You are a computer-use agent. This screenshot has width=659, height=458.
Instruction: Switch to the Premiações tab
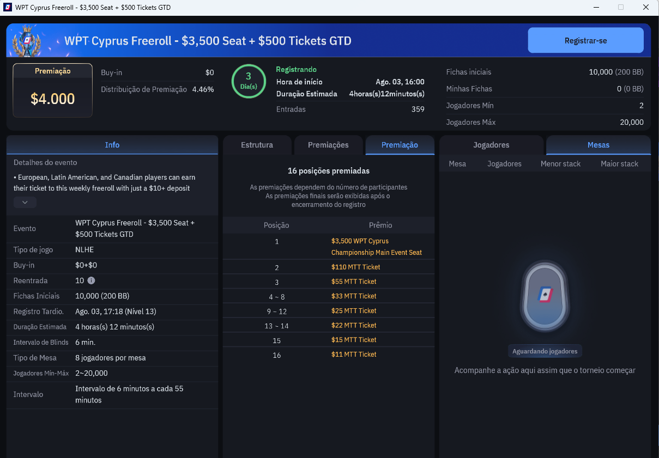[328, 145]
